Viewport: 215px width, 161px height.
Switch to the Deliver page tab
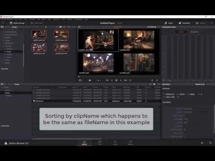pos(130,143)
